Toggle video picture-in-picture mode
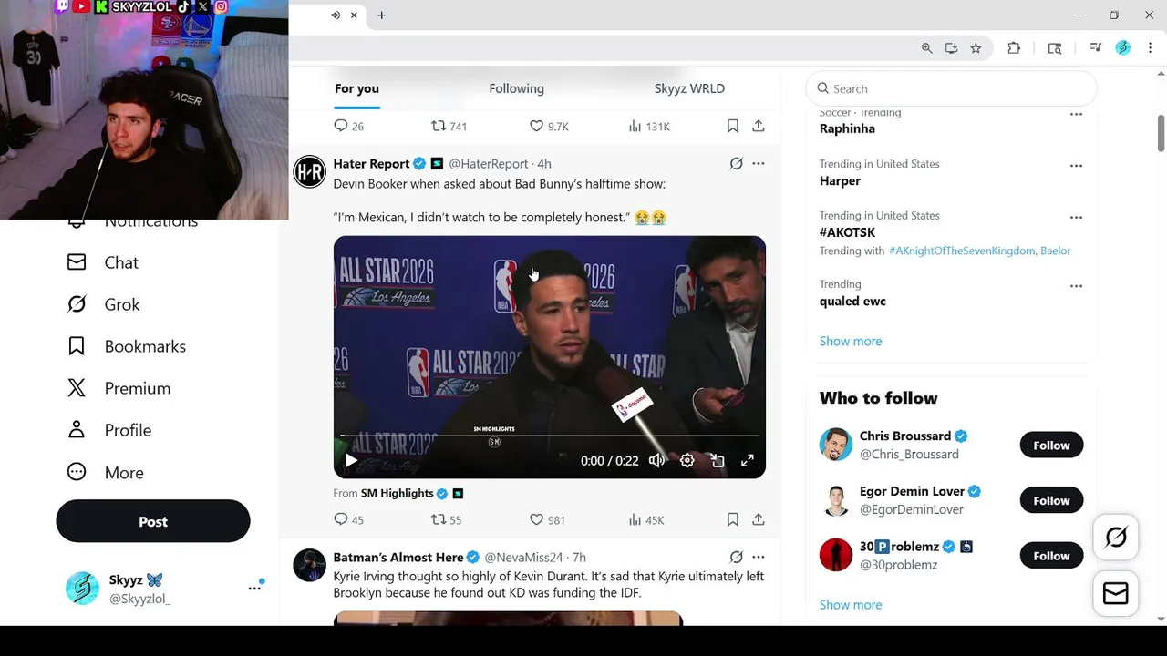The image size is (1167, 656). (x=718, y=461)
